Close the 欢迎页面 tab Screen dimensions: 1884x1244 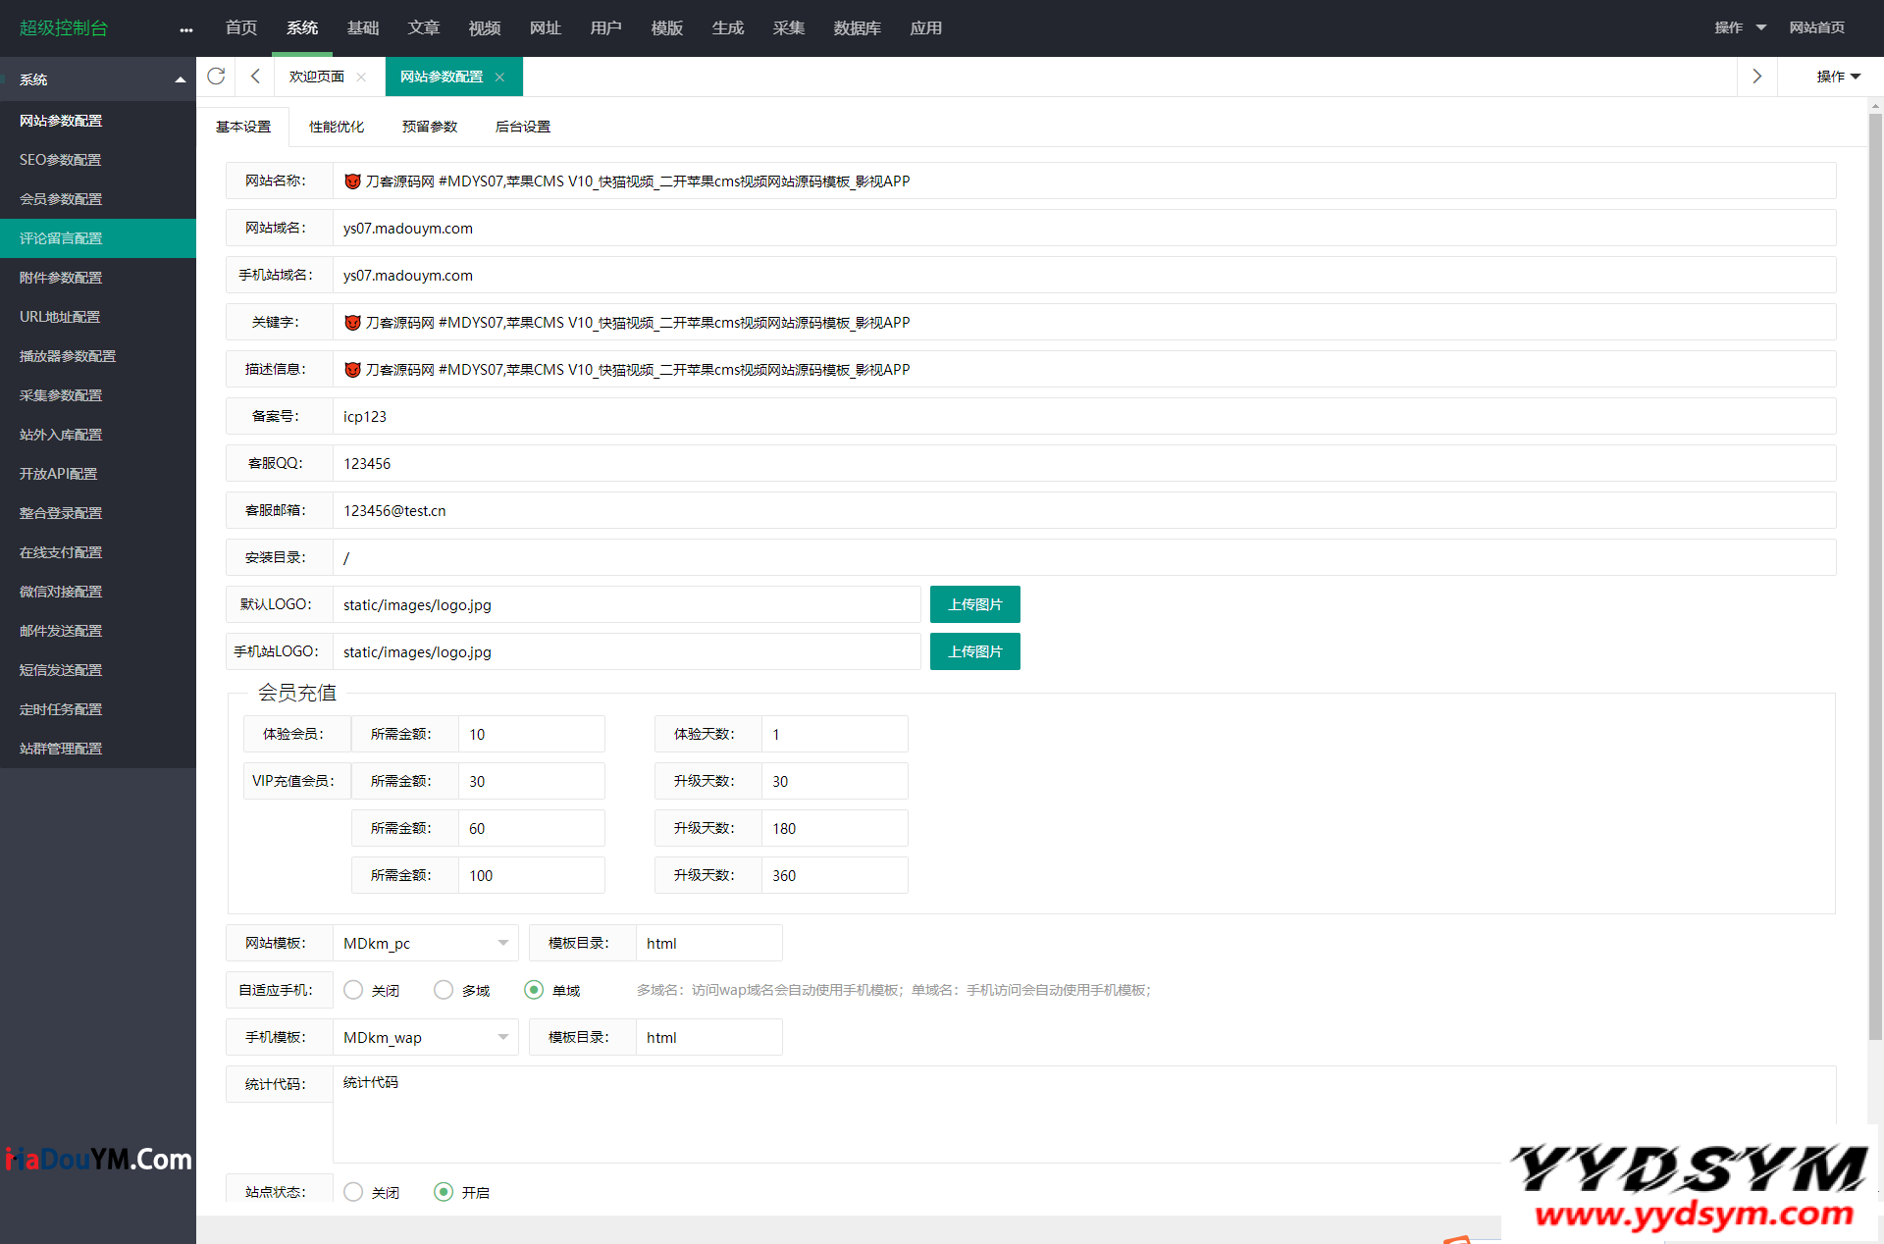pos(361,78)
